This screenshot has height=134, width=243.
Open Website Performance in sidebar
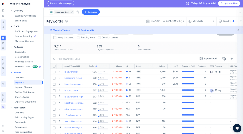click(x=26, y=16)
